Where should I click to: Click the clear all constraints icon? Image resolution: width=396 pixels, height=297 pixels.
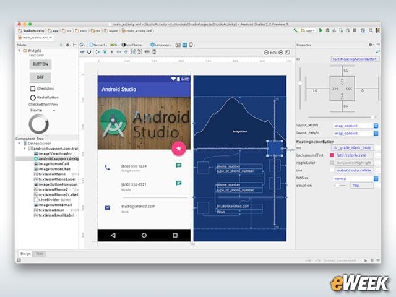(98, 52)
